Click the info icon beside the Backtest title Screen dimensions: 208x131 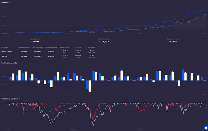[9, 2]
